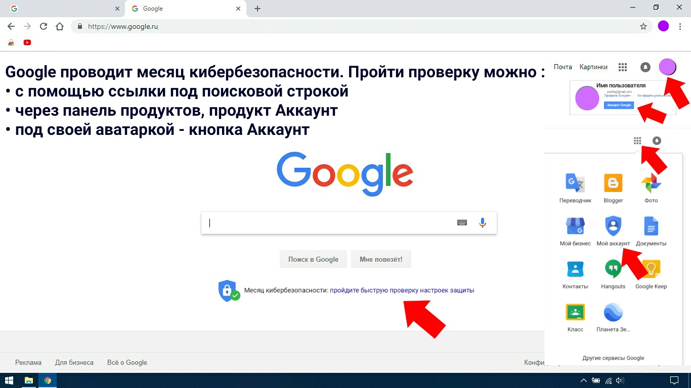Open the Конфиденциальность link in the account card

point(653,95)
